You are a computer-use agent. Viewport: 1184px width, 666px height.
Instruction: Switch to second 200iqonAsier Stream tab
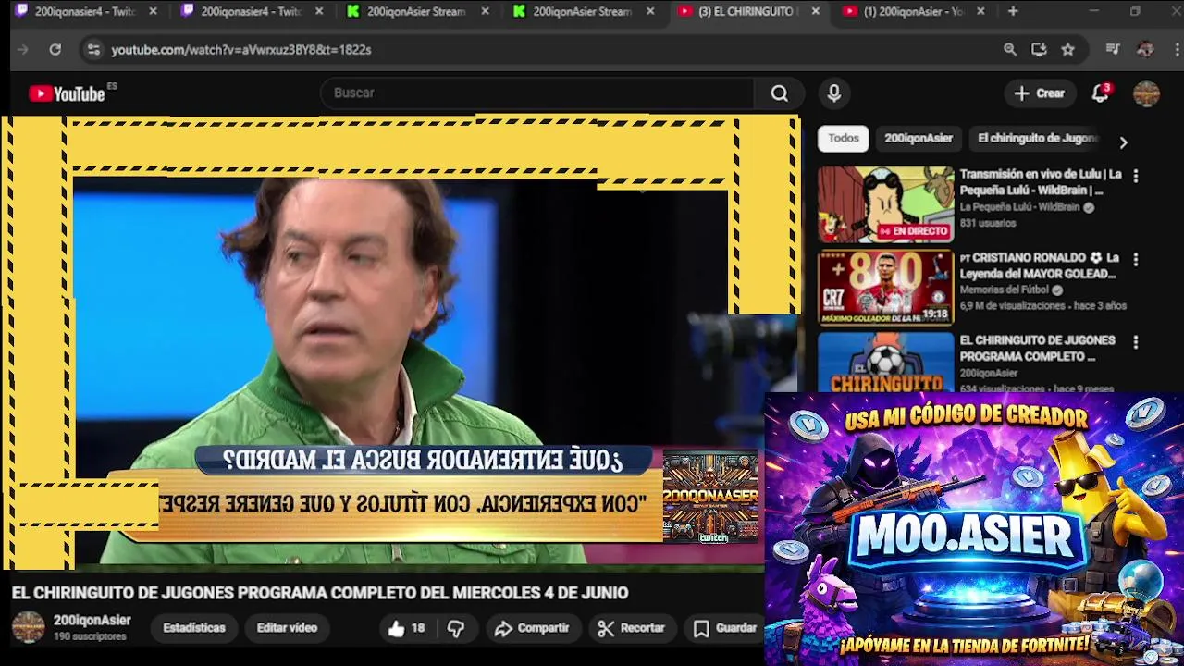[584, 11]
